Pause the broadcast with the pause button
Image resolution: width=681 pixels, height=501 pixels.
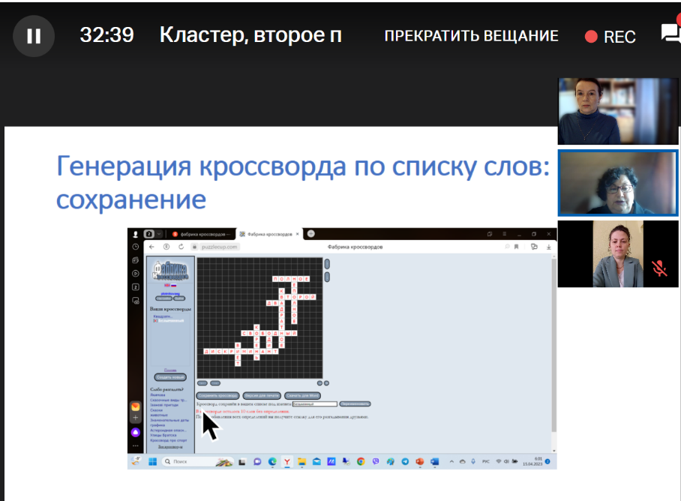click(34, 36)
